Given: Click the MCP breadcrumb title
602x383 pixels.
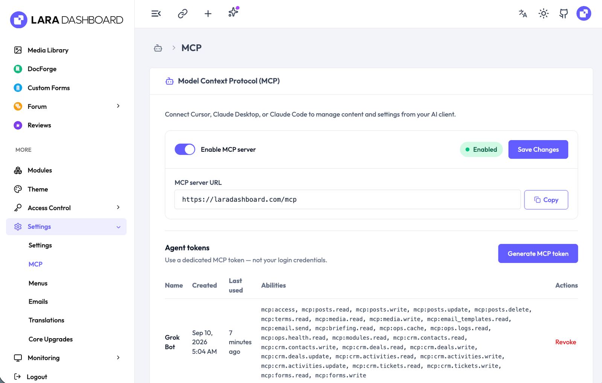Looking at the screenshot, I should pos(192,48).
